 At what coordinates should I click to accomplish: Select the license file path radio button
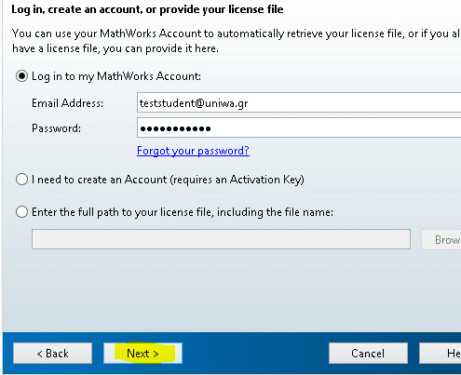[21, 212]
